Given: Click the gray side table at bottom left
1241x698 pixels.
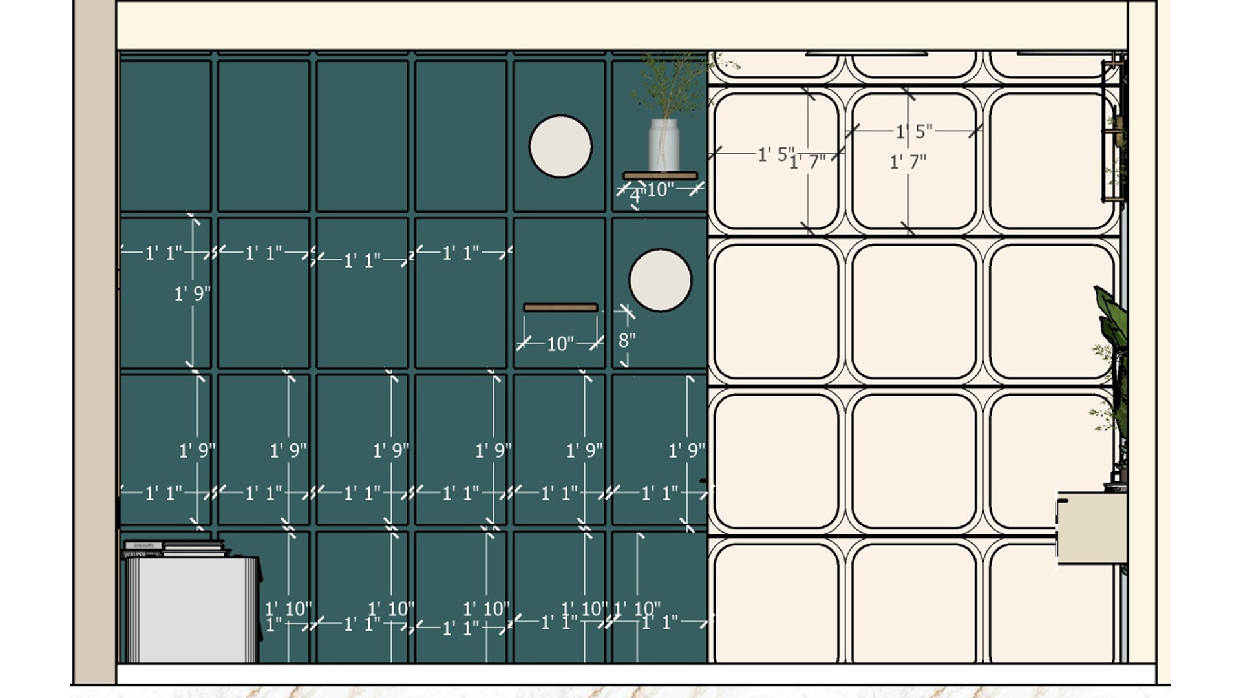Looking at the screenshot, I should coord(193,609).
